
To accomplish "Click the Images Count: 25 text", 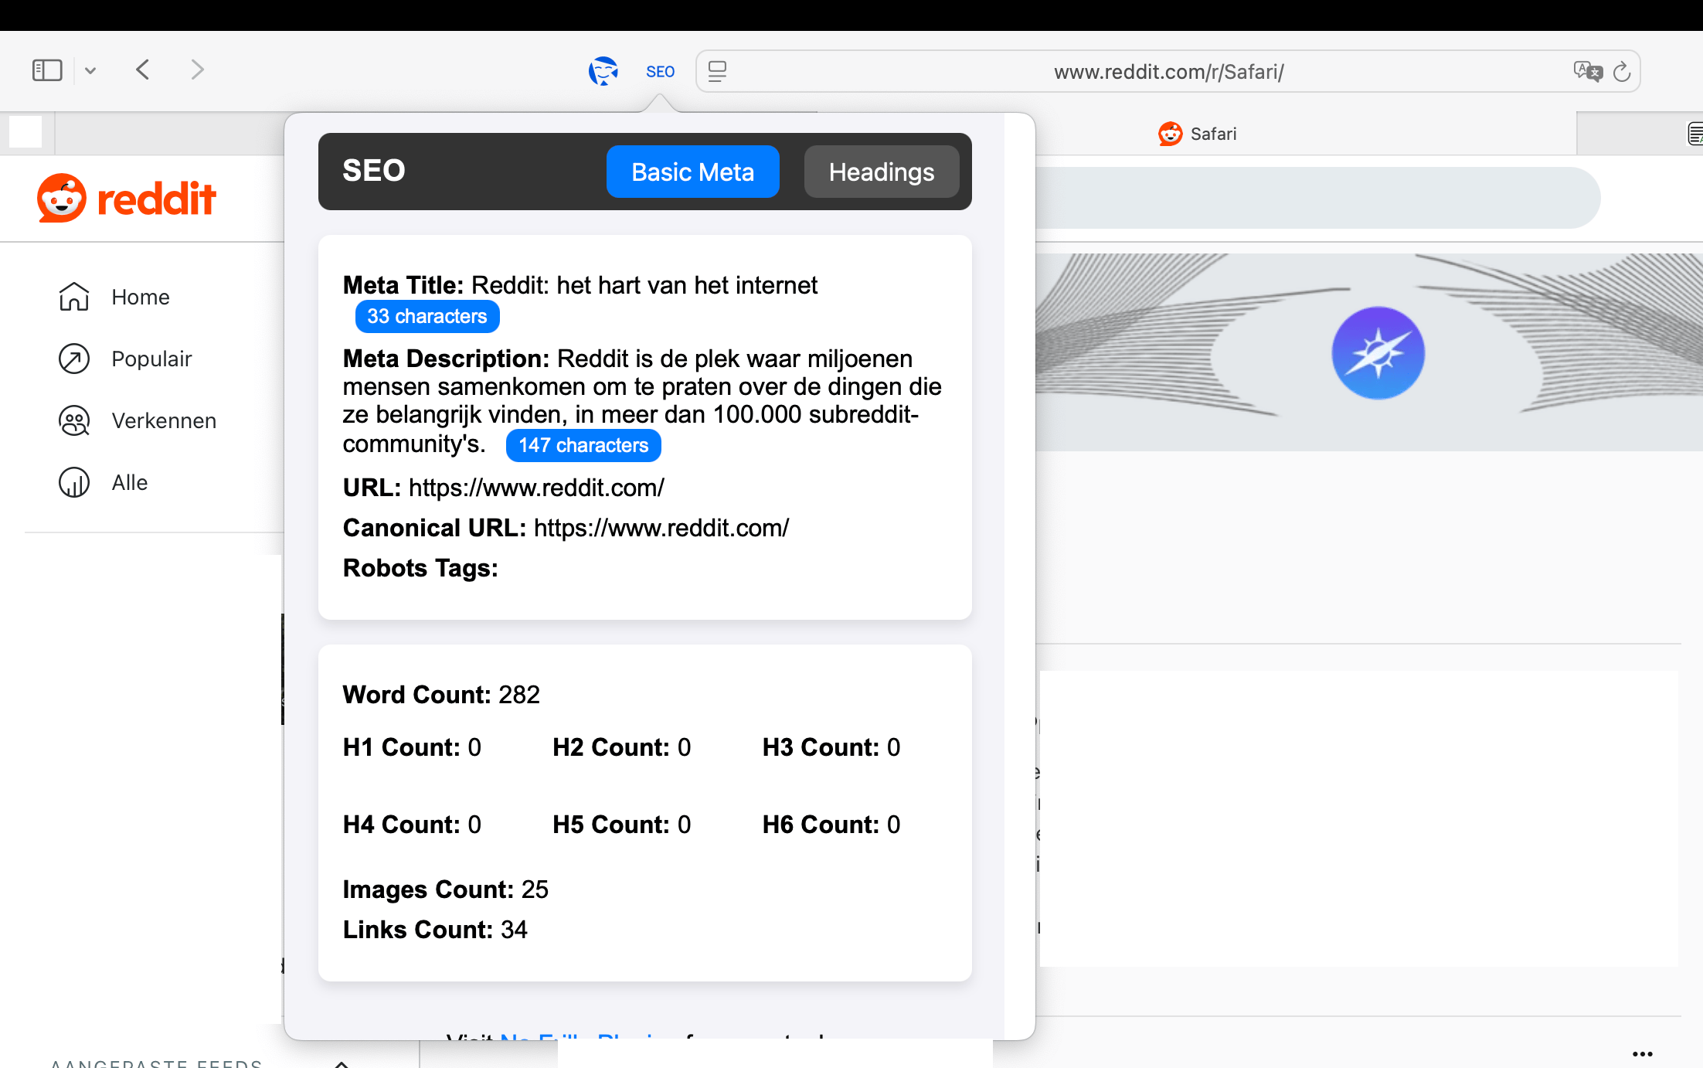I will click(x=446, y=889).
